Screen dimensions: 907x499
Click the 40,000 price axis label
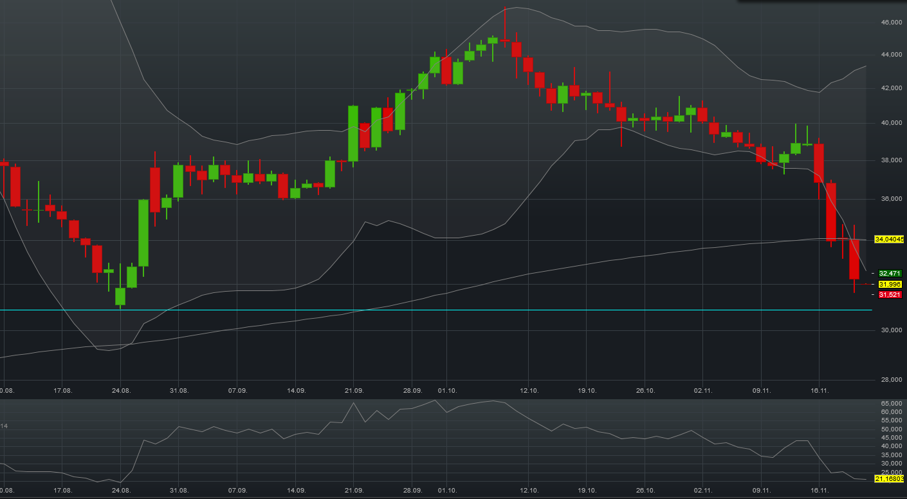[x=890, y=122]
